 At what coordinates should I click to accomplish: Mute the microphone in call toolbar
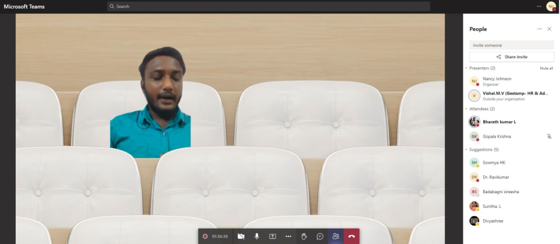pos(257,236)
